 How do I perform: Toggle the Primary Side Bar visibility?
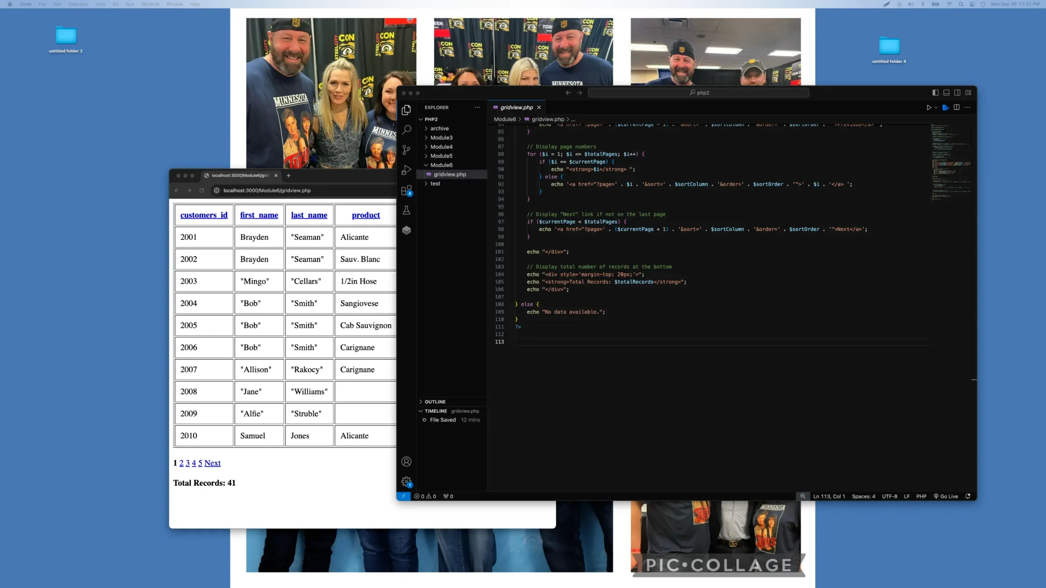click(935, 93)
